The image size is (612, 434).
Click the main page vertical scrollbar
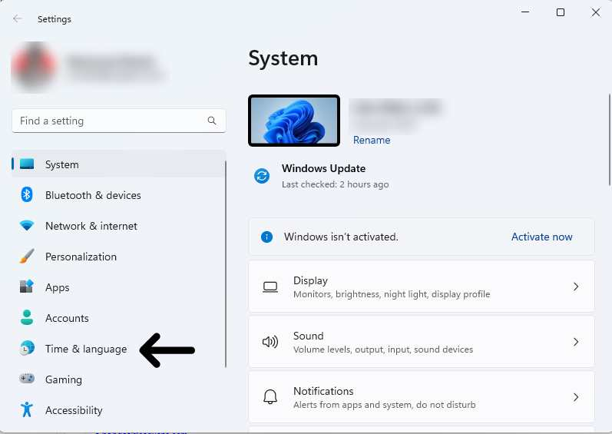pos(609,139)
